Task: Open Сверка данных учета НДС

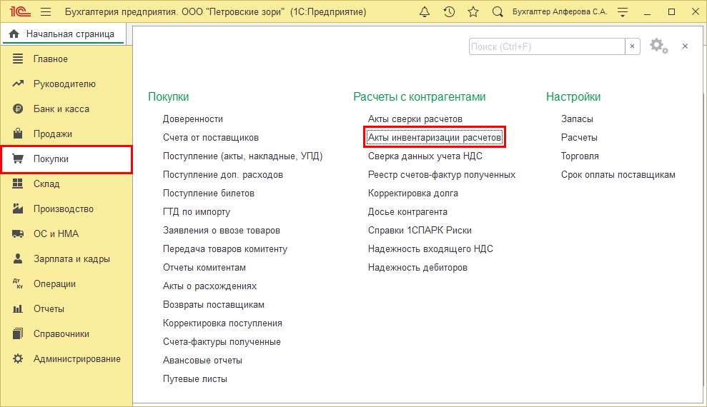Action: (x=425, y=156)
